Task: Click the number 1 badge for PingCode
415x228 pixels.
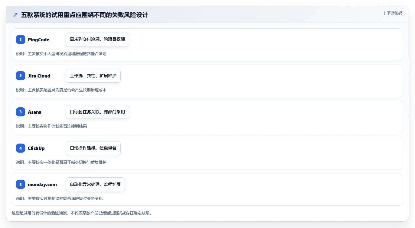Action: coord(21,40)
